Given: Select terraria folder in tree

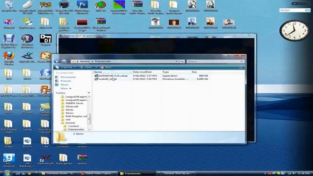Looking at the screenshot, I should pos(70,123).
